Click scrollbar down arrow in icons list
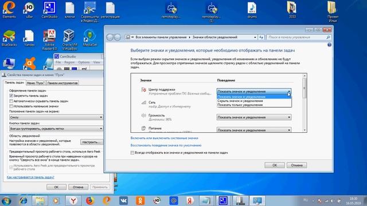The image size is (367, 206). 304,130
